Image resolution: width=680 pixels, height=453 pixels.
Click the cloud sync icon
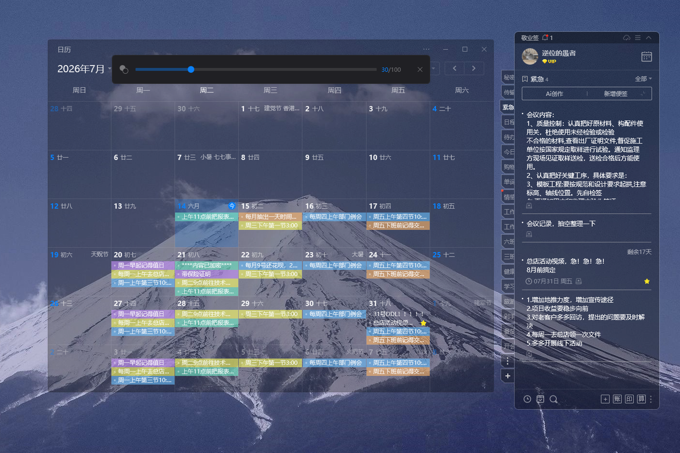(x=626, y=38)
